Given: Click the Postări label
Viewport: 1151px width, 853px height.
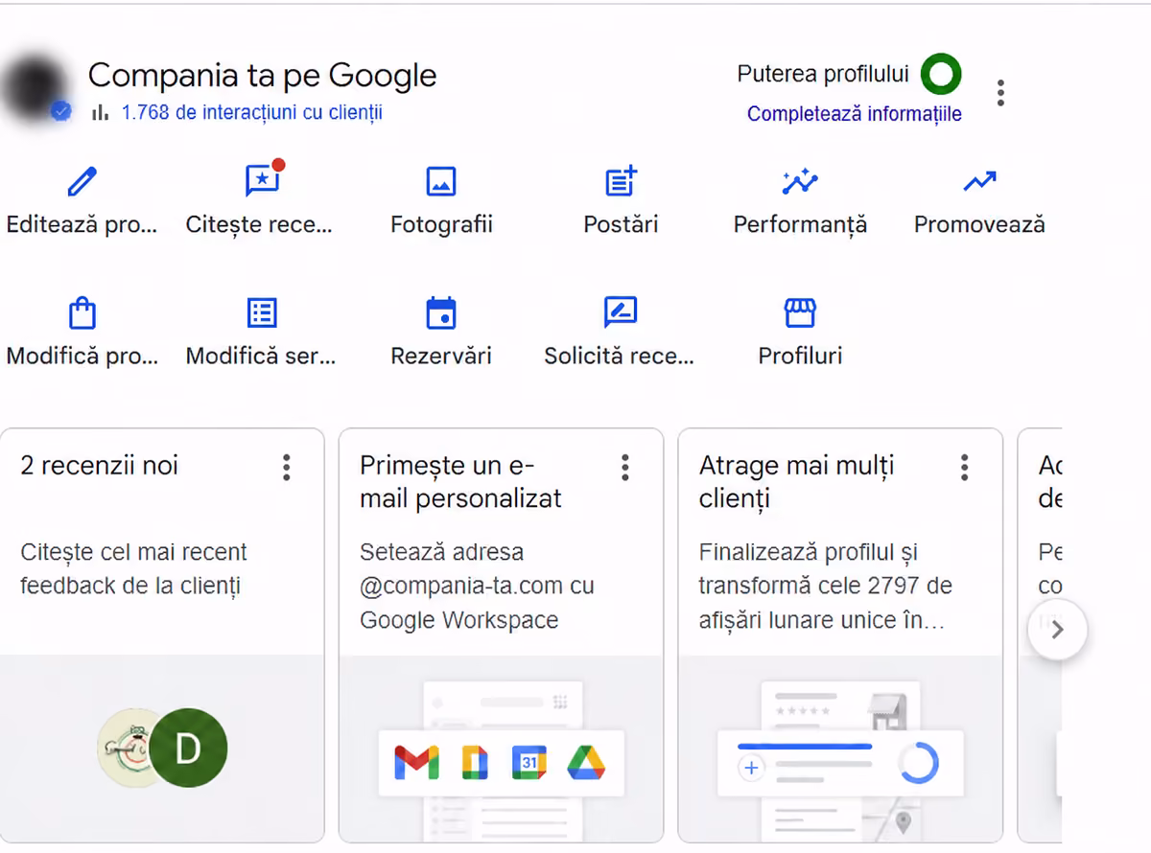Looking at the screenshot, I should pos(622,224).
